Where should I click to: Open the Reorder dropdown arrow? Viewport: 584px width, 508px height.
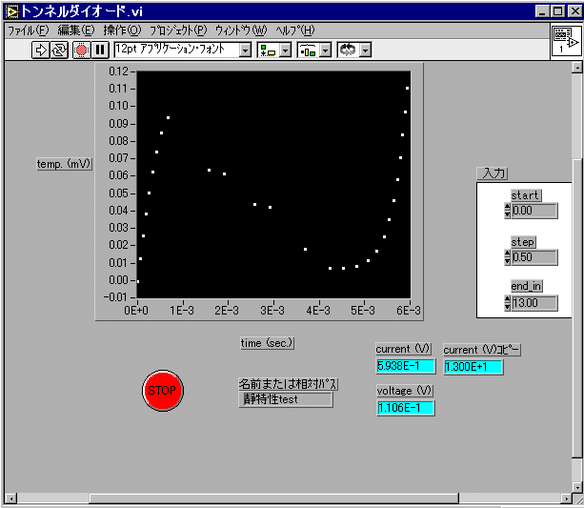(x=366, y=50)
